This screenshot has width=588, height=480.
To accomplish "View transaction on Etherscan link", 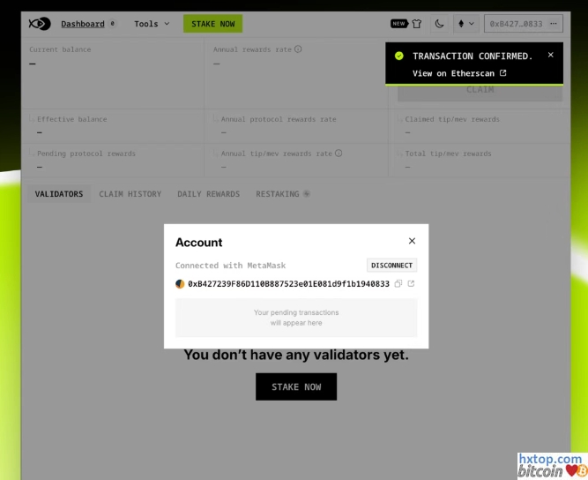I will point(458,73).
